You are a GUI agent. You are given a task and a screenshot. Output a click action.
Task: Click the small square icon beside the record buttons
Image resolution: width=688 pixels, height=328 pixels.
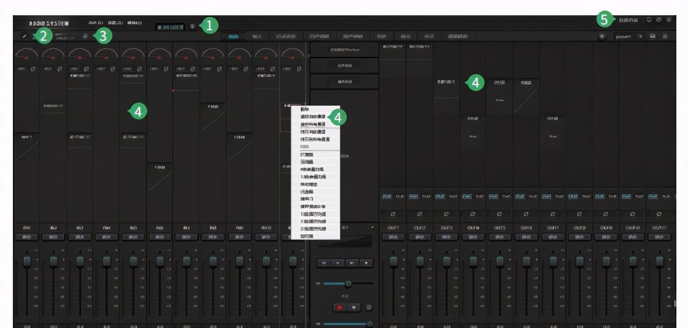coord(369,308)
